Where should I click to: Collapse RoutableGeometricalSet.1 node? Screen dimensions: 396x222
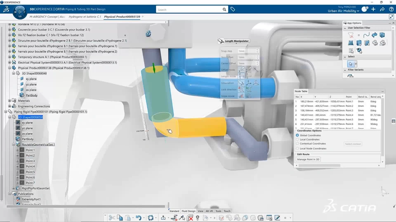(x=14, y=144)
